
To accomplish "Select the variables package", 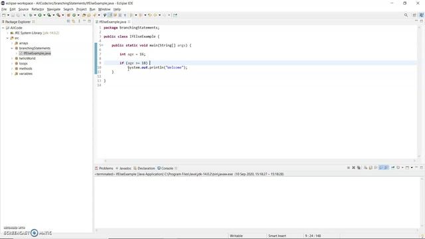I will pos(25,74).
